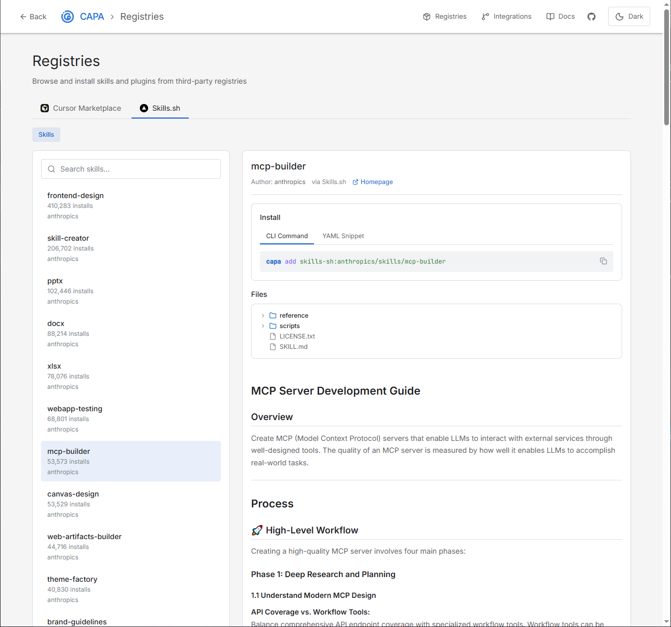Click the CAPA breadcrumb link
This screenshot has height=627, width=671.
pyautogui.click(x=92, y=17)
